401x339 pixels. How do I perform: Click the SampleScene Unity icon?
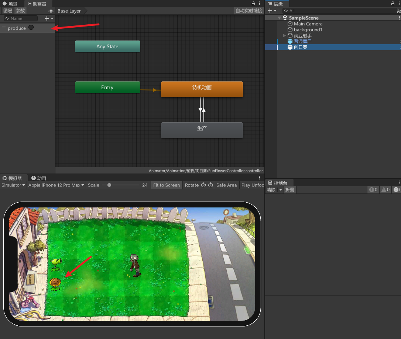pyautogui.click(x=285, y=18)
